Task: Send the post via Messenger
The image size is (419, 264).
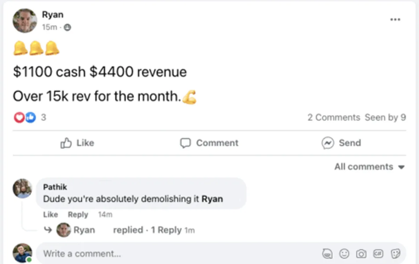Action: tap(341, 143)
